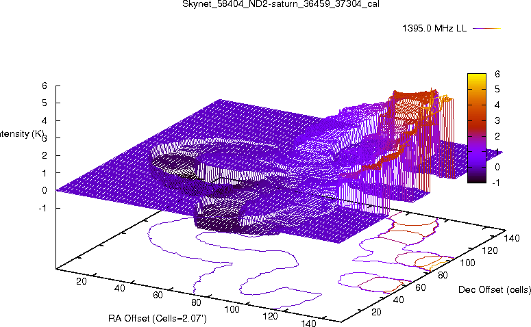Click color bar tick value 3
Viewport: 531px width, 327px height.
tap(497, 120)
